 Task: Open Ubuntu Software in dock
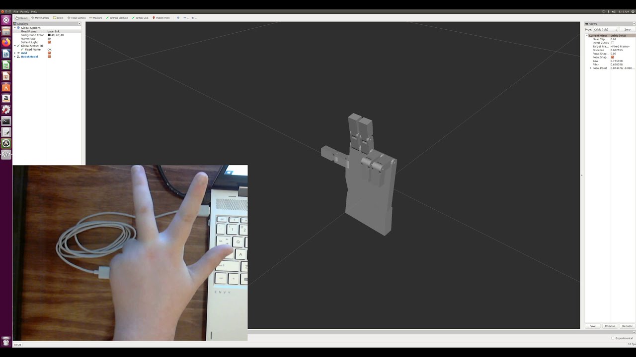pos(6,88)
